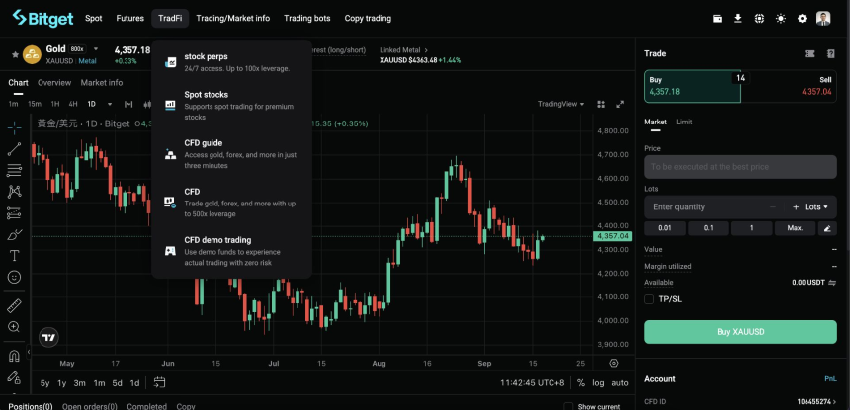
Task: Toggle the magnet snap mode
Action: pos(14,356)
